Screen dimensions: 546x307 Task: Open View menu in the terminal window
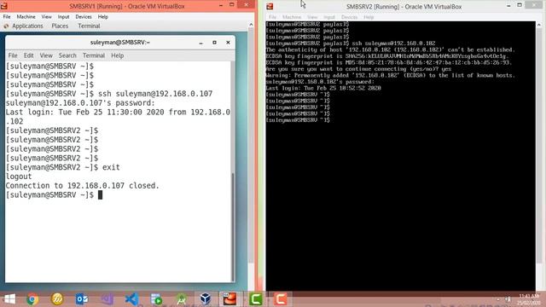tap(46, 55)
